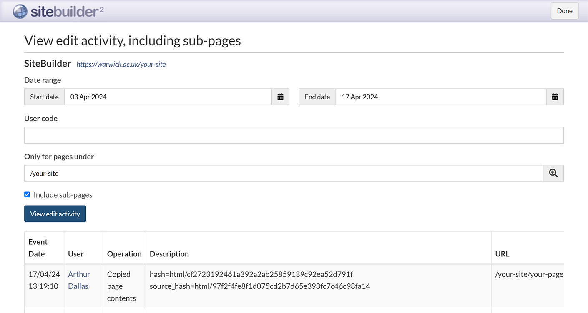Viewport: 588px width, 313px height.
Task: Click the URL column header
Action: (502, 254)
